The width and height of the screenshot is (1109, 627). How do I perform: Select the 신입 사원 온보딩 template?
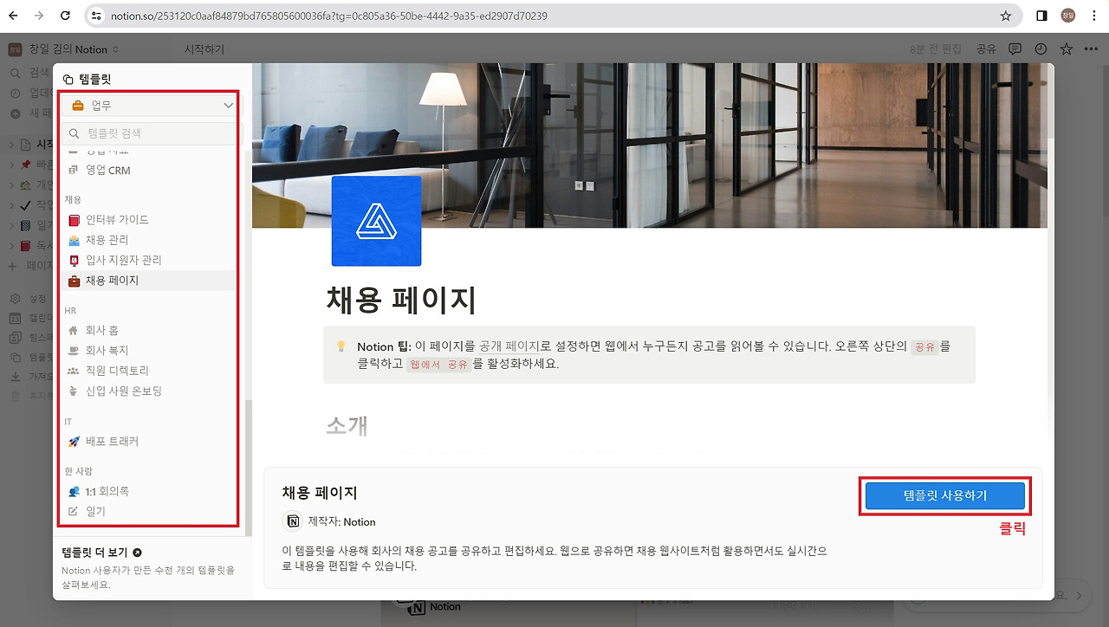click(x=151, y=391)
